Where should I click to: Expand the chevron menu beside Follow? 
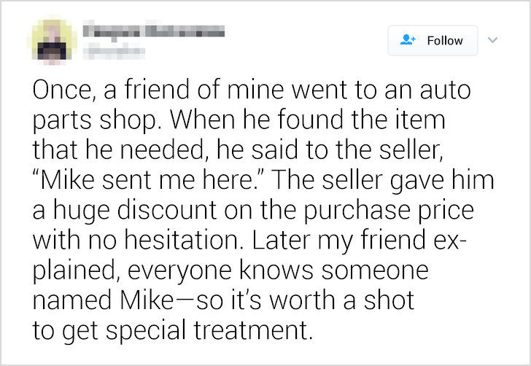point(493,40)
